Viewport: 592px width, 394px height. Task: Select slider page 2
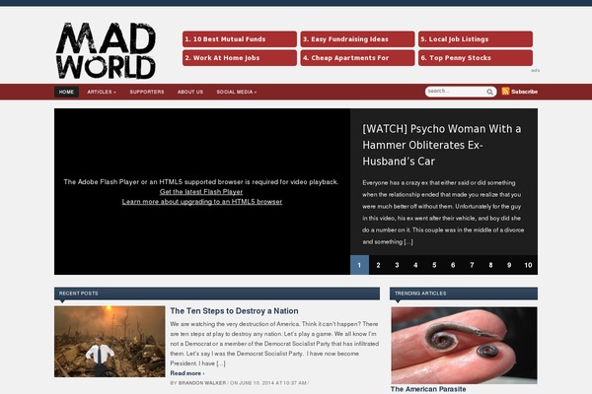pyautogui.click(x=378, y=265)
